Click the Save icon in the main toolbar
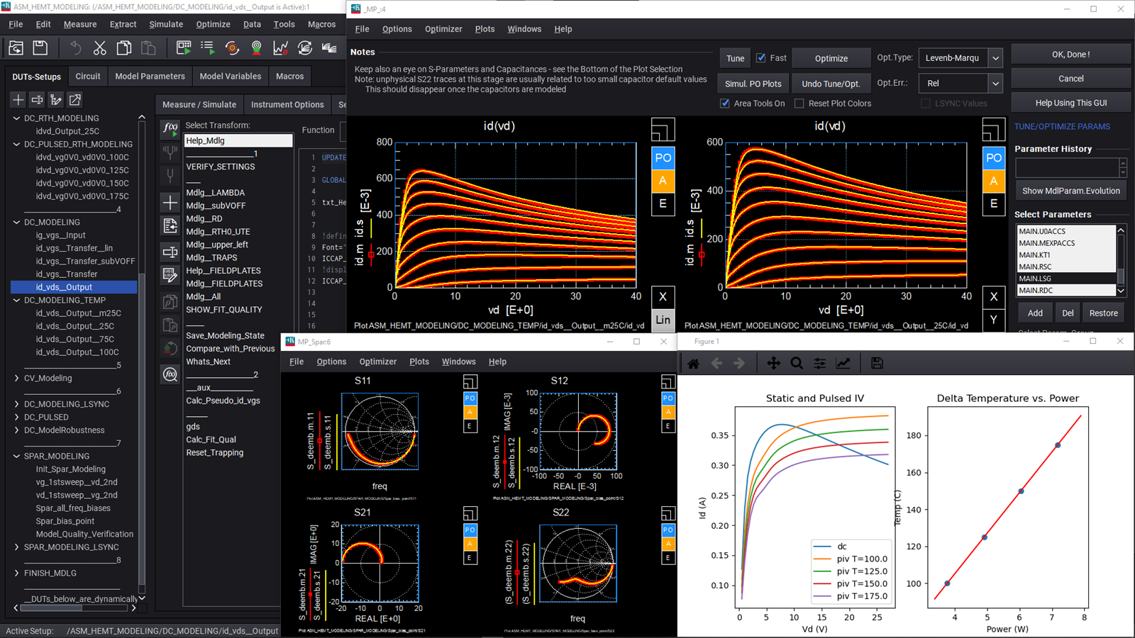Screen dimensions: 1135x638 click(40, 47)
